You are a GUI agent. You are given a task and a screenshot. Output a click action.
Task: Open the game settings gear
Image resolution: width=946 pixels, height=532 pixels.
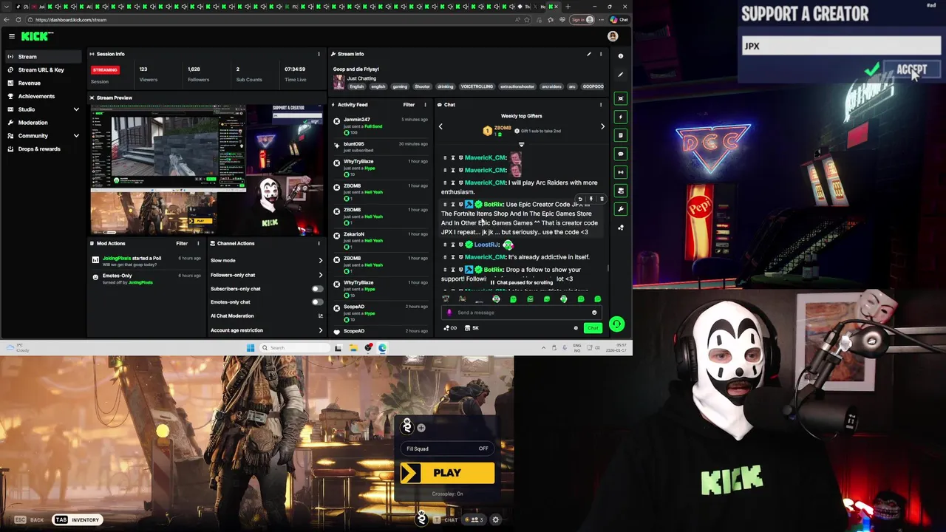[496, 520]
